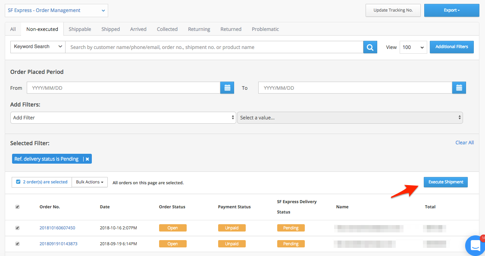Open the Collected tab
485x256 pixels.
click(x=167, y=29)
